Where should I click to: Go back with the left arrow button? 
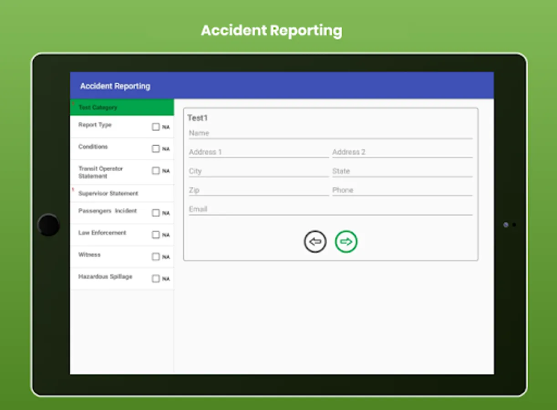tap(315, 242)
